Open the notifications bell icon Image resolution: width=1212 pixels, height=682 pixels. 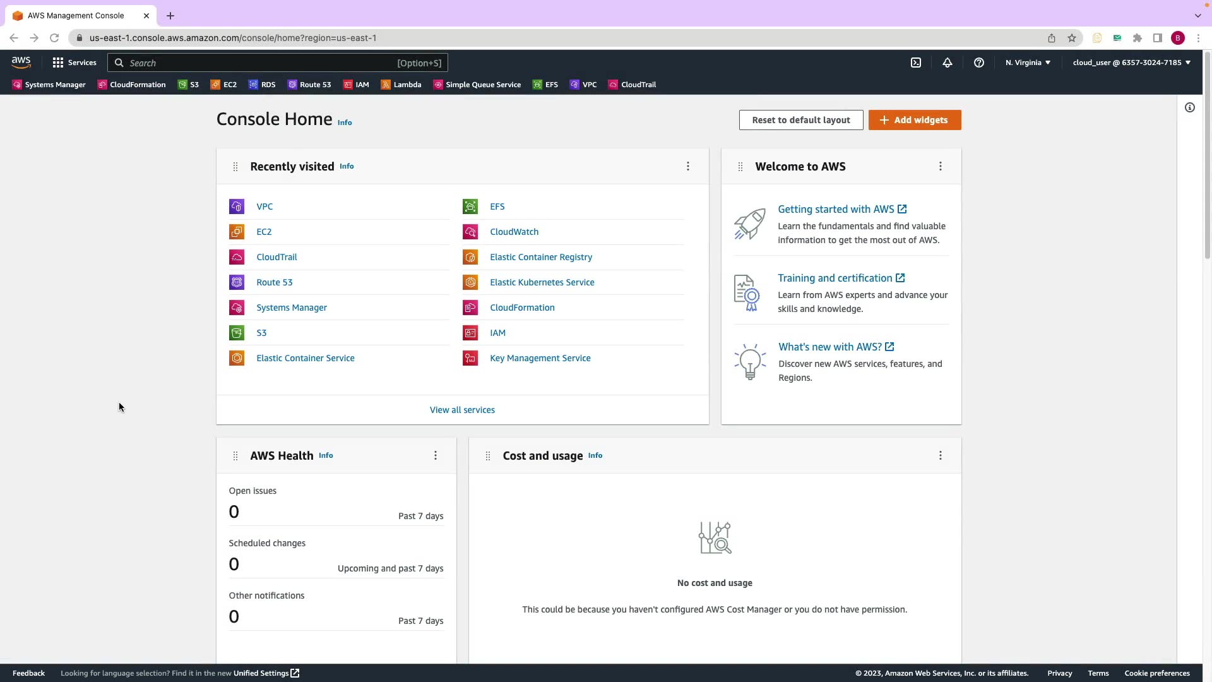click(x=948, y=63)
